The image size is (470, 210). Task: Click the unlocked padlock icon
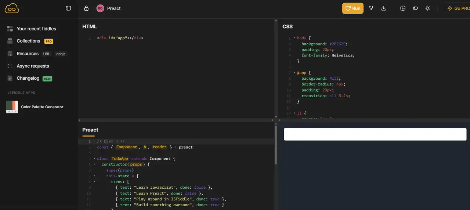pos(86,8)
